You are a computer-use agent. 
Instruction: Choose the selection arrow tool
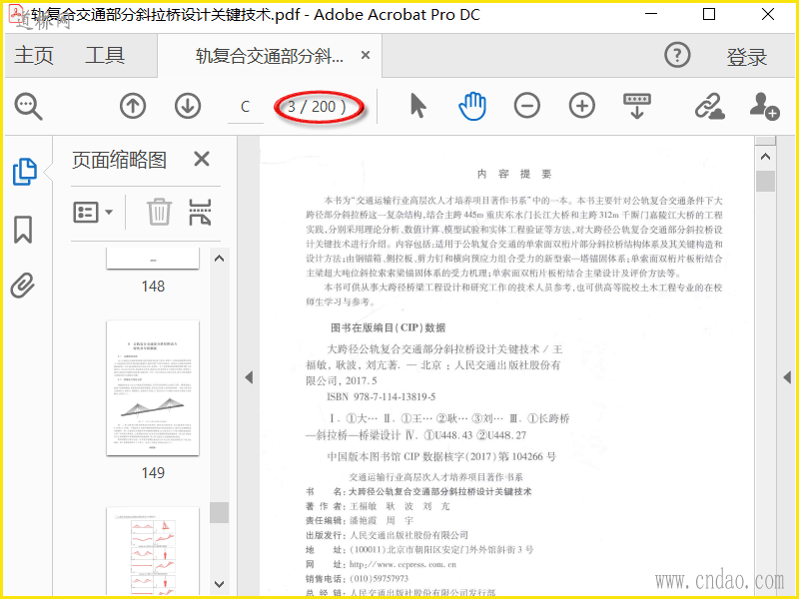[x=417, y=106]
